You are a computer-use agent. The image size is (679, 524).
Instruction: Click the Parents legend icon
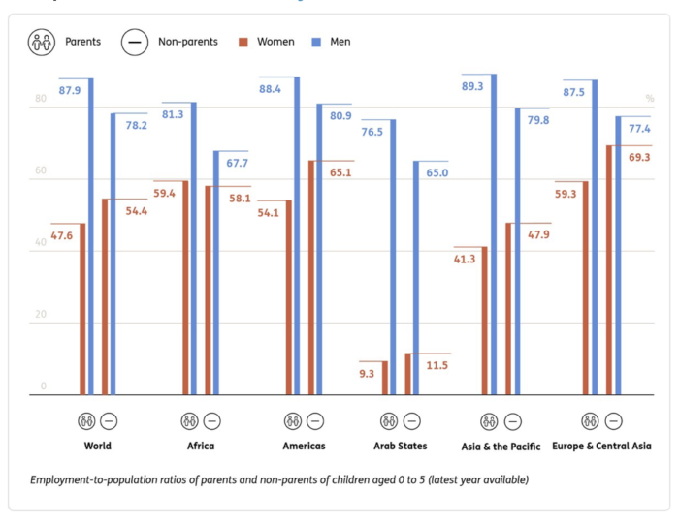click(x=41, y=43)
